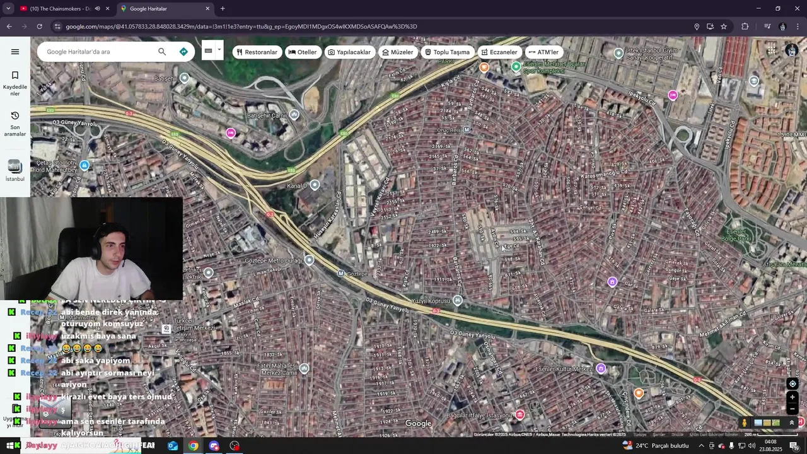This screenshot has width=807, height=454.
Task: View site information icon in address bar
Action: (x=57, y=26)
